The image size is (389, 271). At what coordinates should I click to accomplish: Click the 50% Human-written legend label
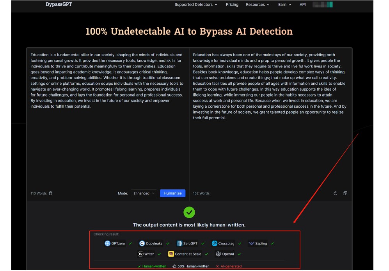click(193, 266)
